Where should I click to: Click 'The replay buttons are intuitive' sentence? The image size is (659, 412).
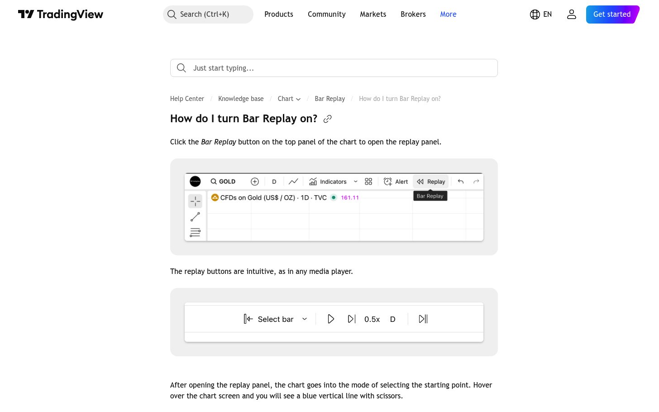coord(261,271)
